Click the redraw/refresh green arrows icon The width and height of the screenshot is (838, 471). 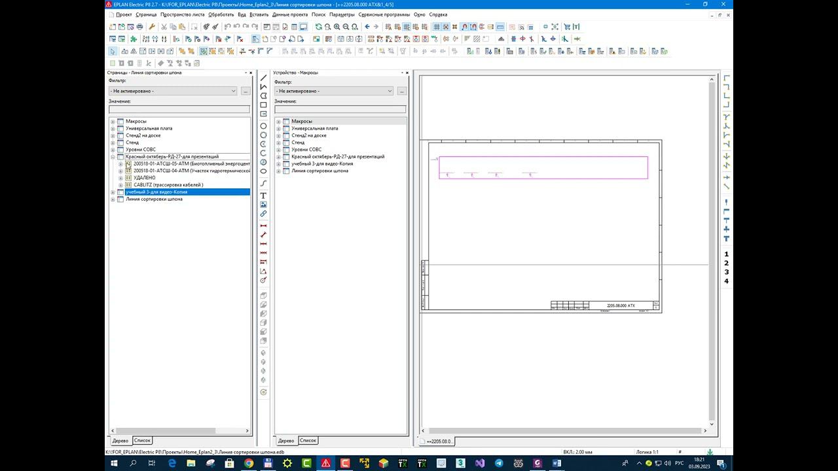(318, 27)
